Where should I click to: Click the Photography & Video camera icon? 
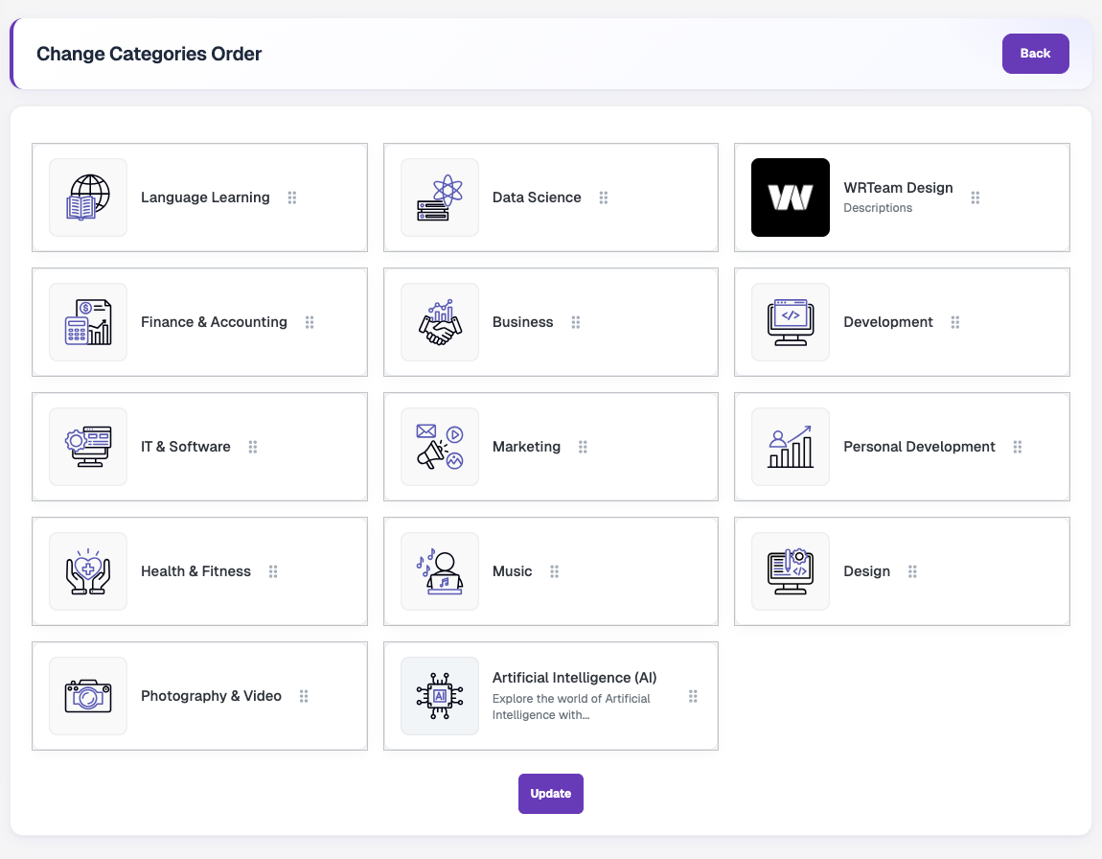pos(88,696)
